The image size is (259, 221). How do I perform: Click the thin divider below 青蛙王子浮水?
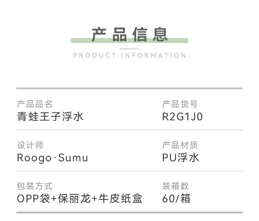(x=129, y=130)
